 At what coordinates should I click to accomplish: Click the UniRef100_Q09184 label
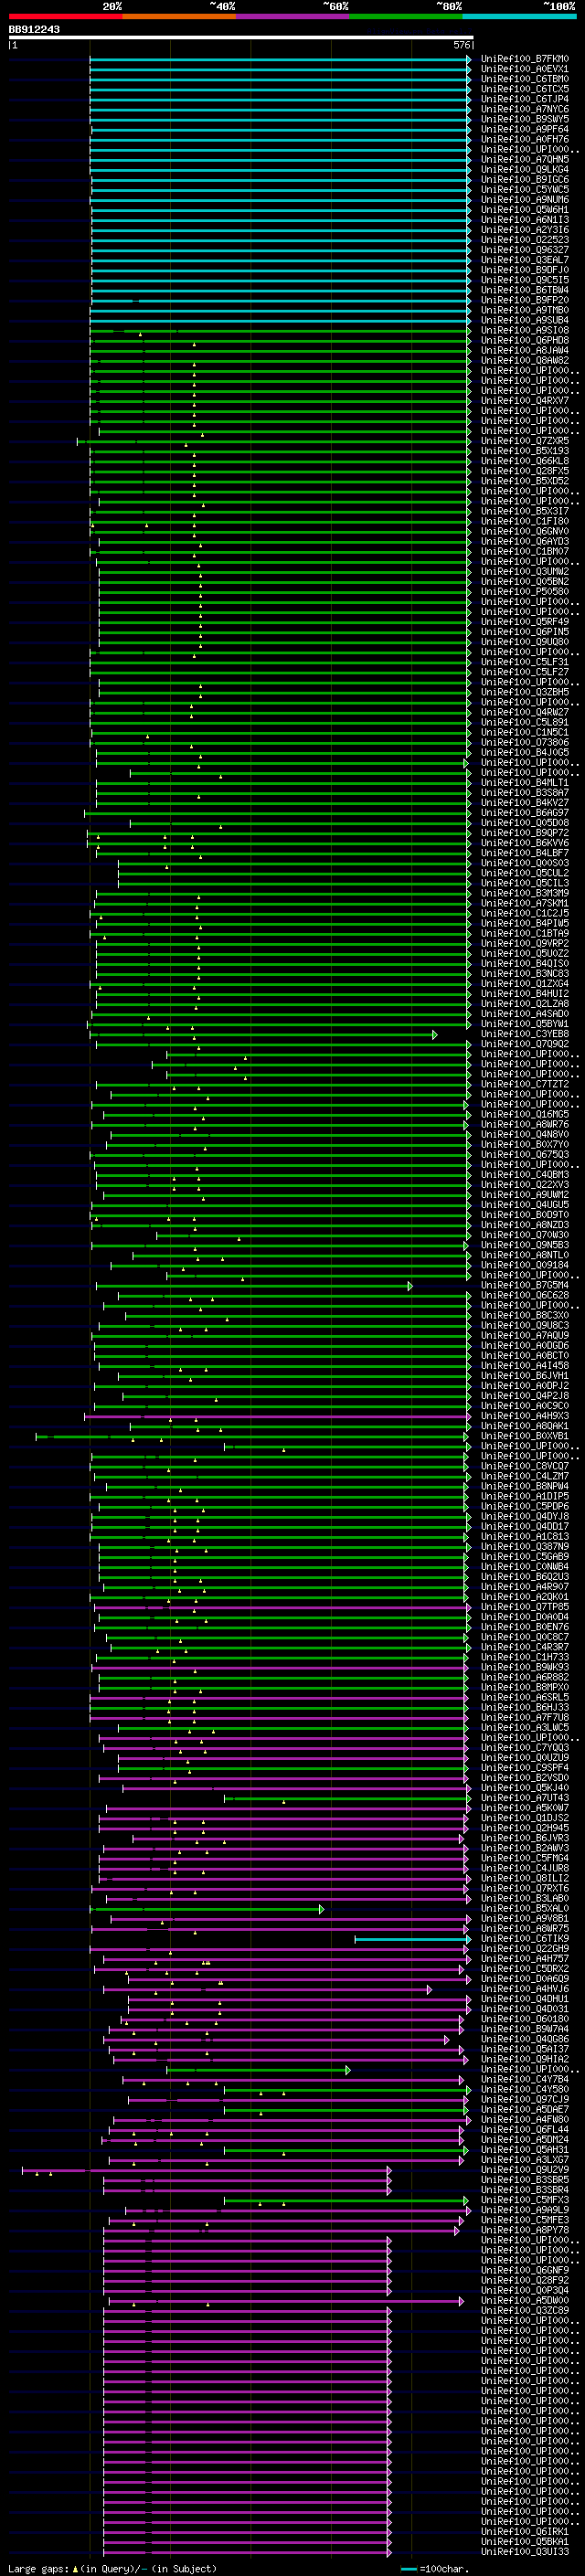pyautogui.click(x=525, y=1265)
